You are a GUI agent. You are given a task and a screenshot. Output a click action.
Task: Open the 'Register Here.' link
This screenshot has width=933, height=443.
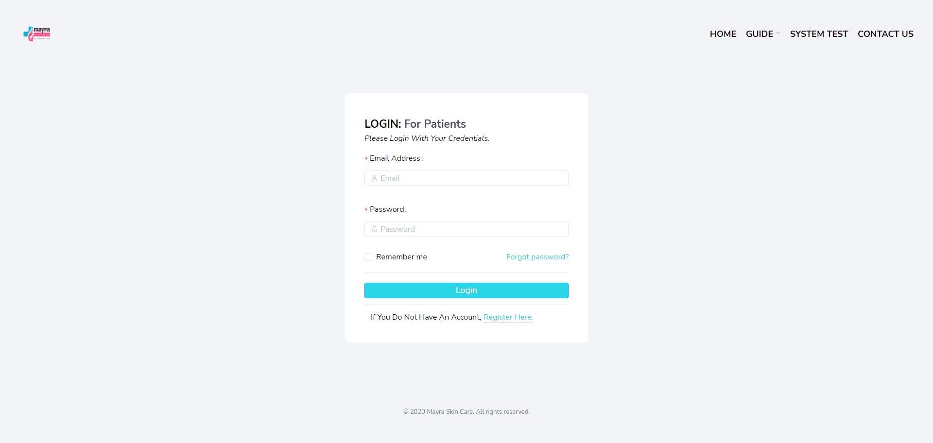(508, 317)
